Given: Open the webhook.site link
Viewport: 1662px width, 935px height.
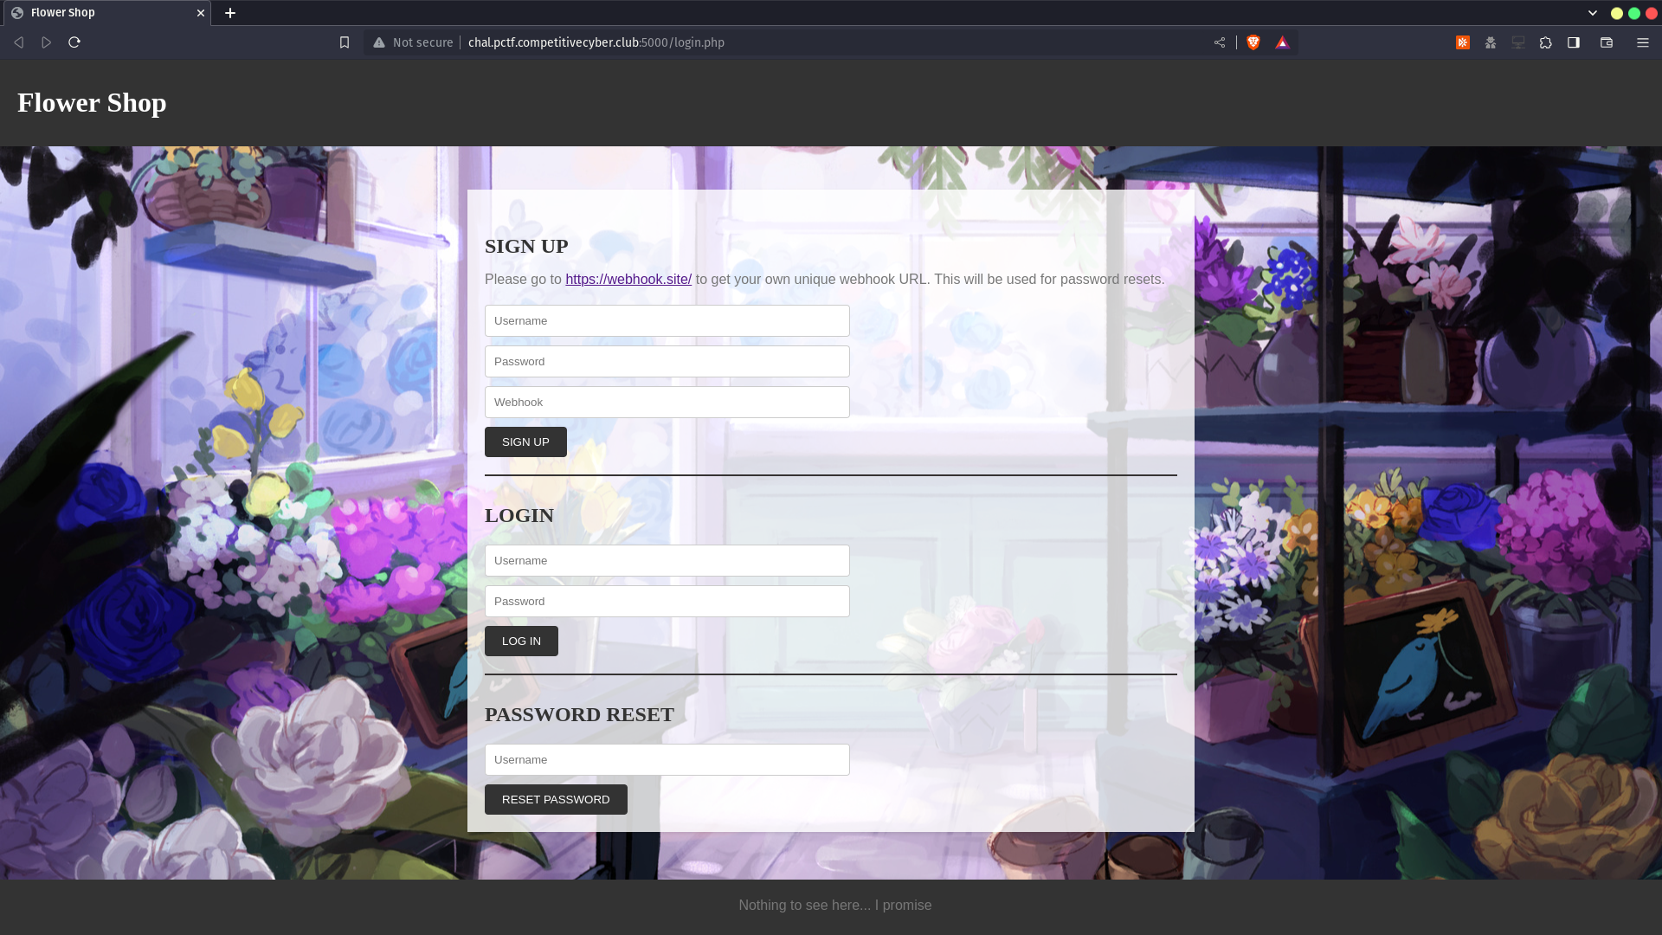Looking at the screenshot, I should (628, 279).
